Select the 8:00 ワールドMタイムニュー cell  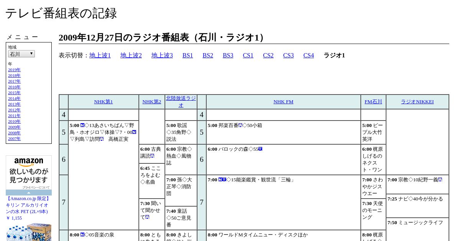coord(283,235)
